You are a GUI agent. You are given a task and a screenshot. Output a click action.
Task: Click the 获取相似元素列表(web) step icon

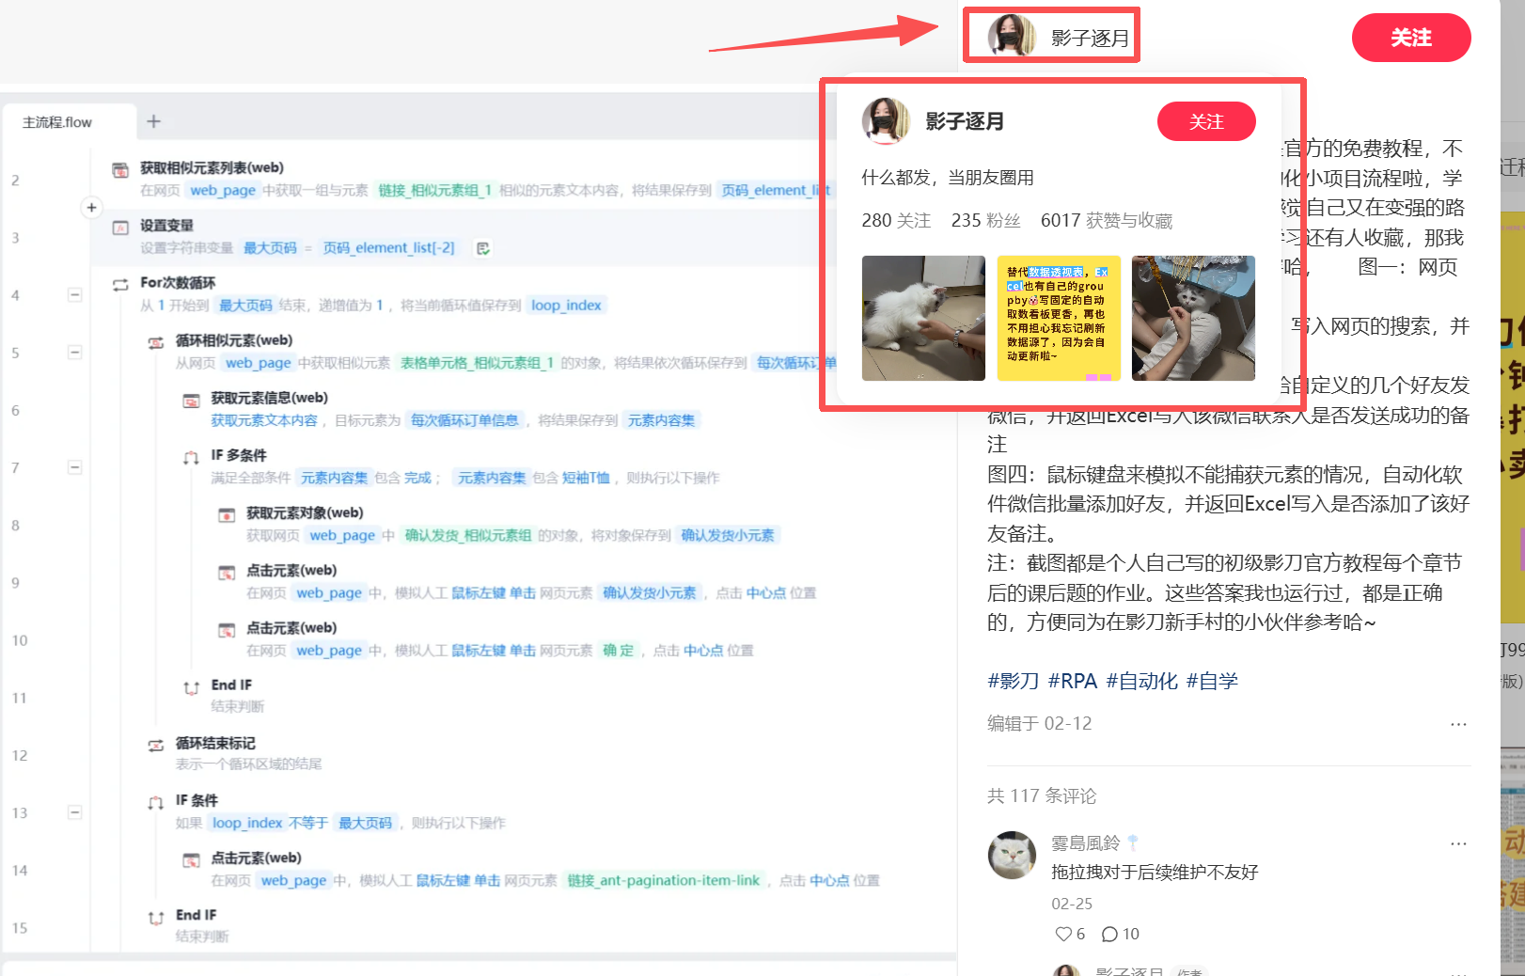(120, 169)
